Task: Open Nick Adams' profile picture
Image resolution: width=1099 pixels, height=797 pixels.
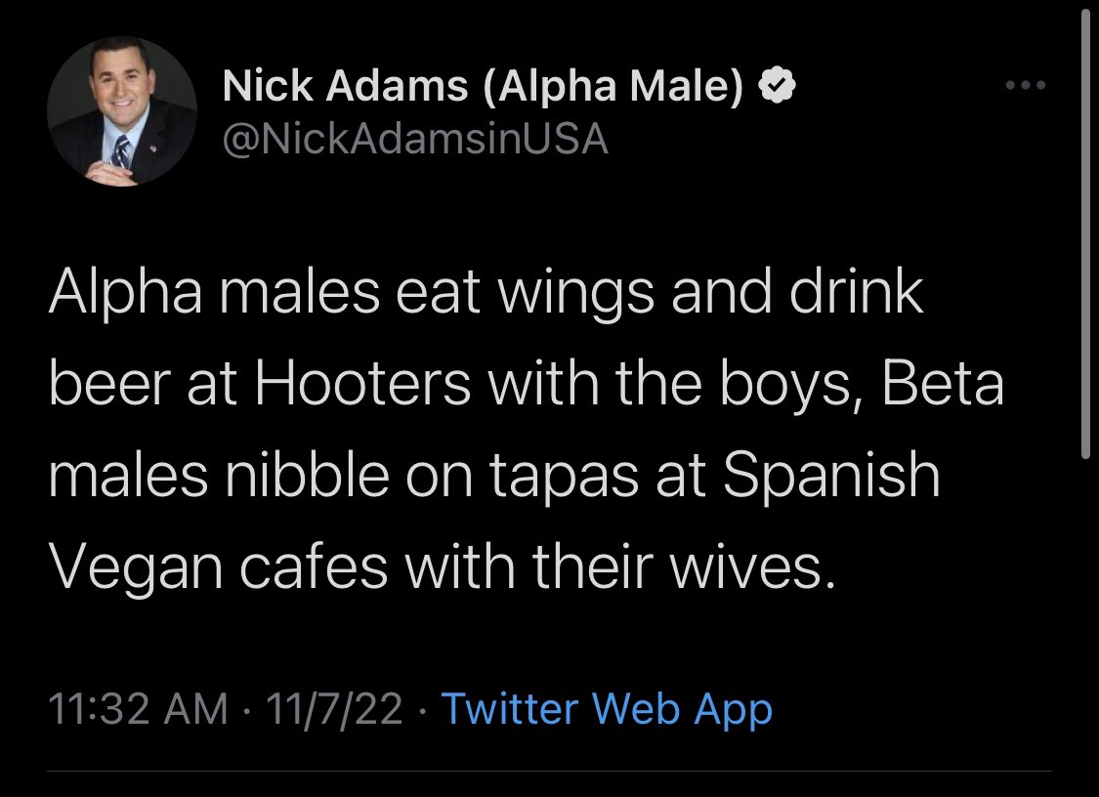Action: pyautogui.click(x=122, y=111)
